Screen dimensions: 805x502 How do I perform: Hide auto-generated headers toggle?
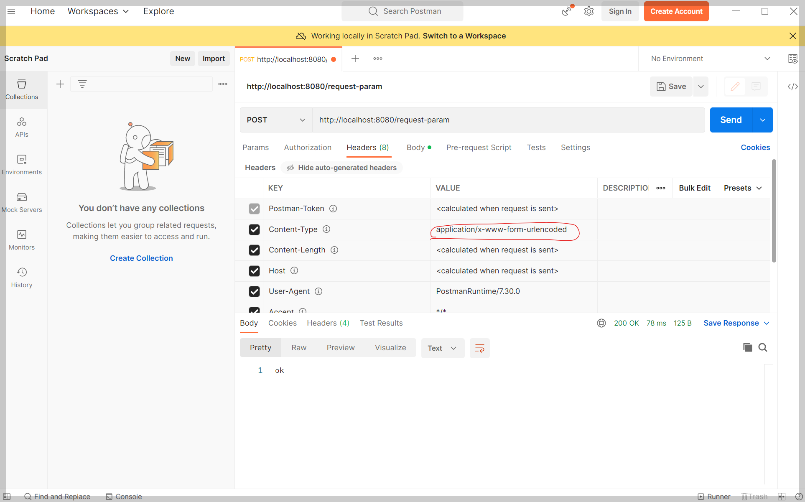click(x=341, y=168)
